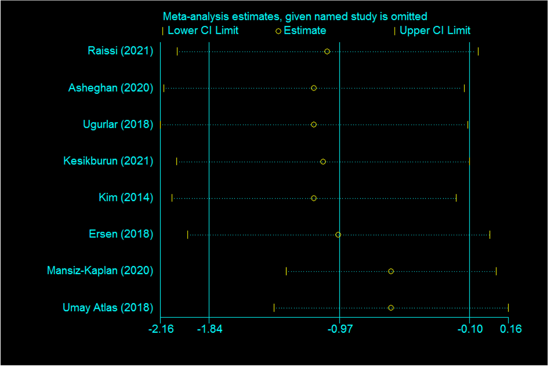This screenshot has height=366, width=548.
Task: Click the Kesikburun (2021) study label
Action: tap(108, 161)
